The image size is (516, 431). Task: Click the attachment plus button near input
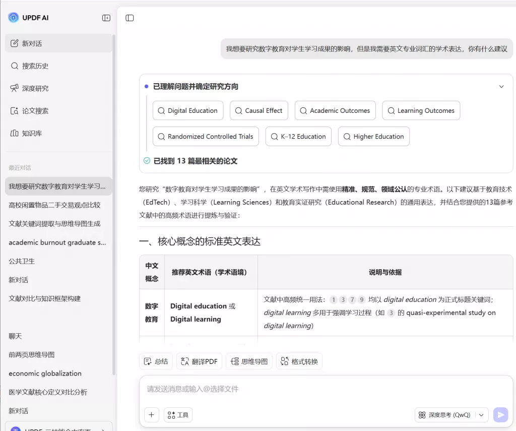point(151,414)
